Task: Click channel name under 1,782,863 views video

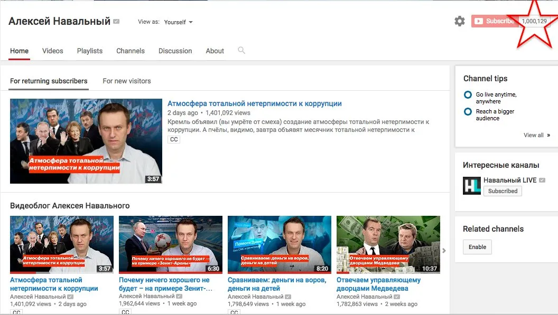Action: coord(365,296)
